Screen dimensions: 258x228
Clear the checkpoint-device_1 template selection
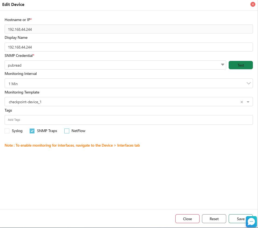click(242, 102)
